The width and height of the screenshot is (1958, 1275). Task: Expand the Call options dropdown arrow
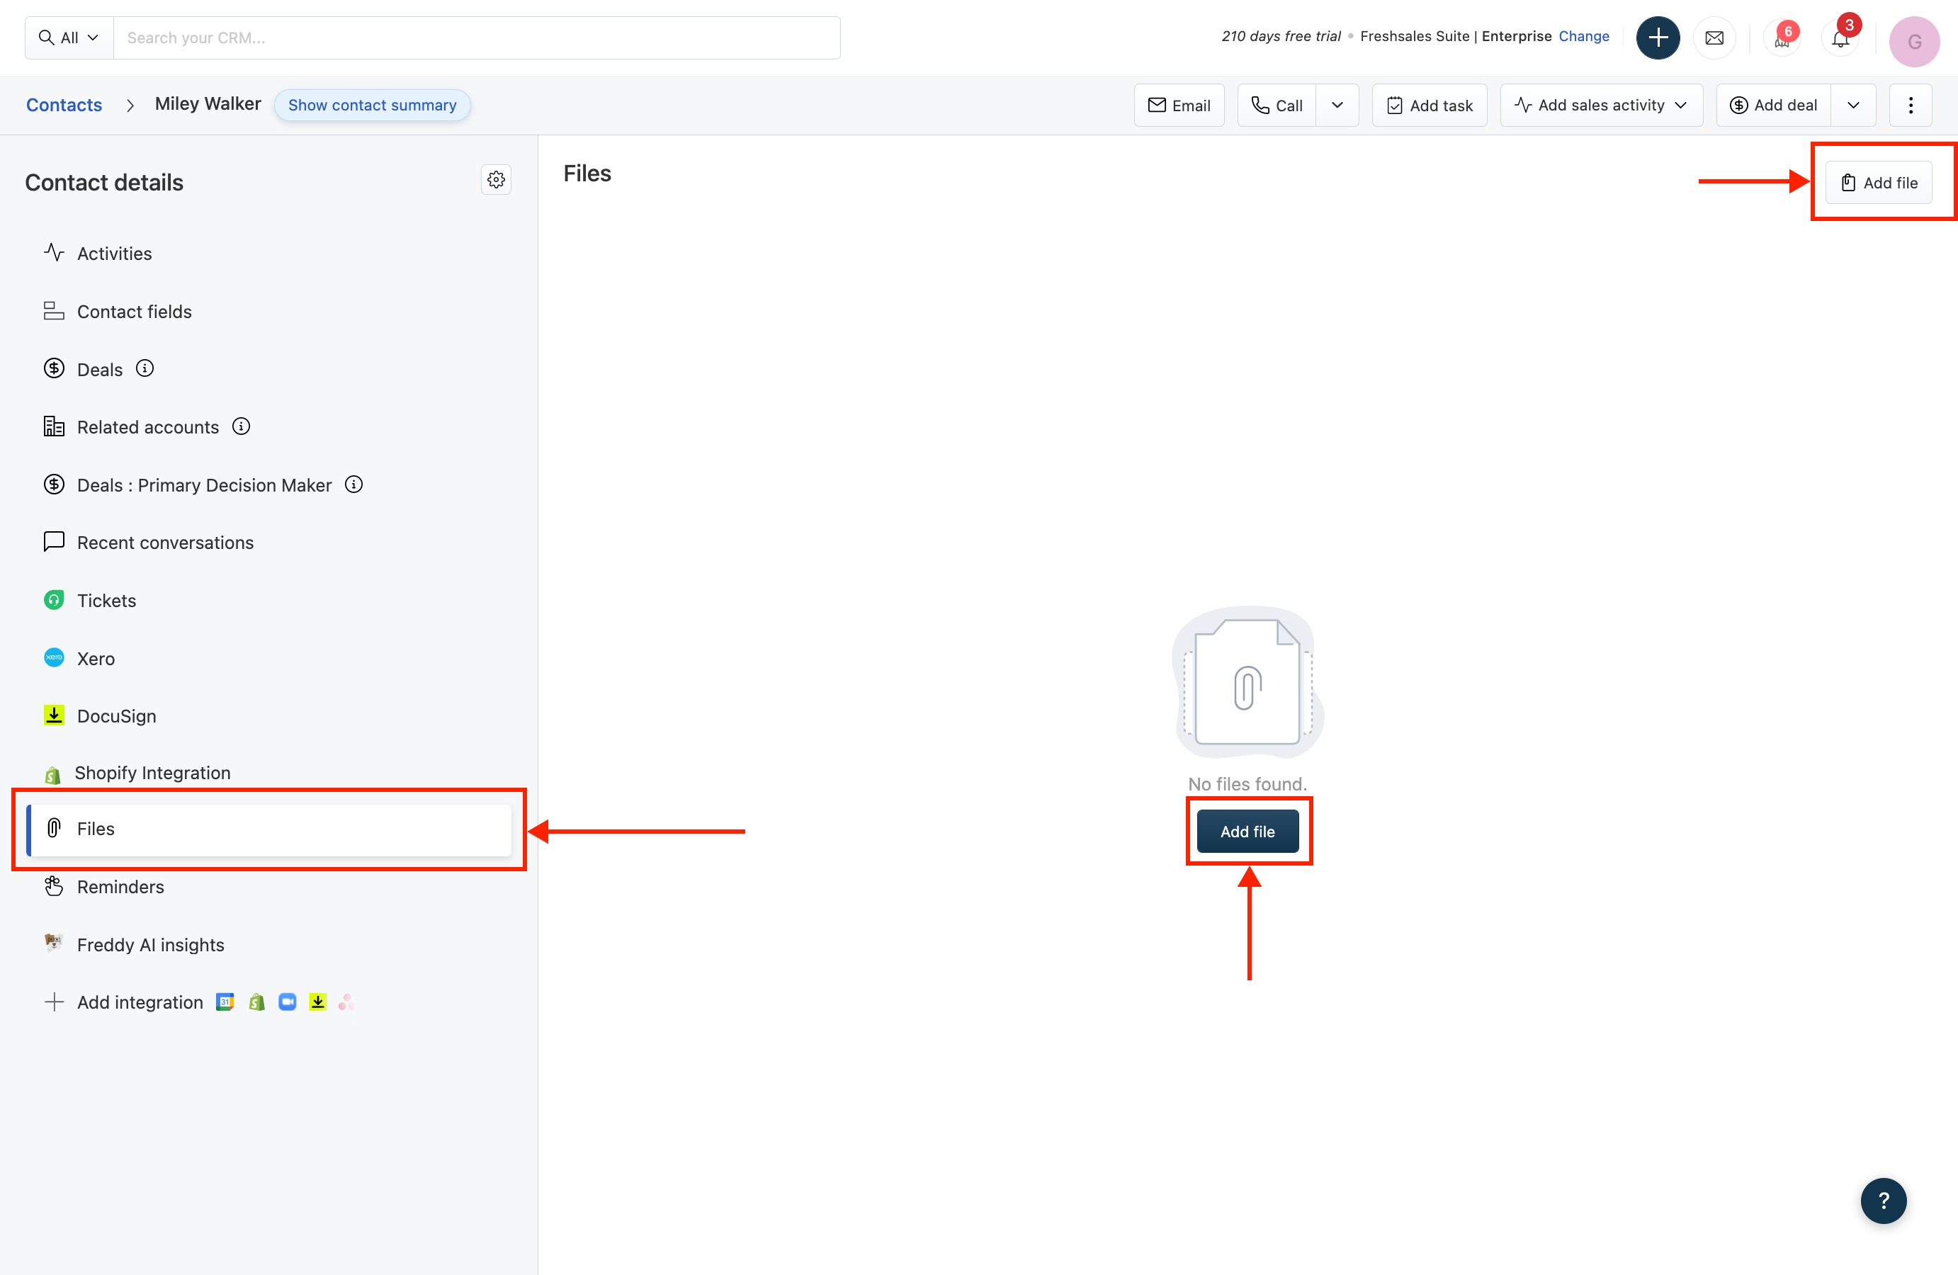click(1337, 106)
